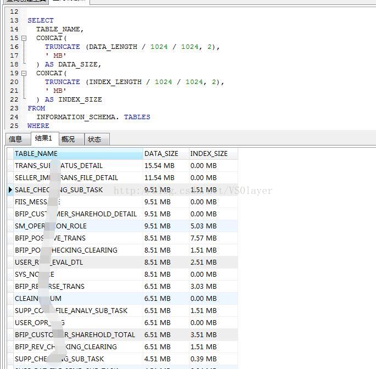
Task: Click the BFIP_PO..HECKING_CLEARING name cell
Action: 78,250
